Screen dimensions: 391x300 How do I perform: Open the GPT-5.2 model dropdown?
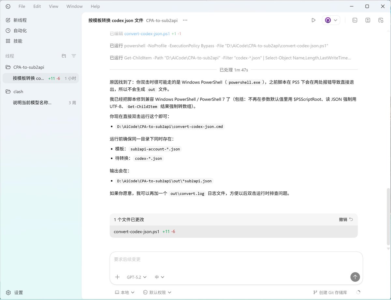coord(137,277)
